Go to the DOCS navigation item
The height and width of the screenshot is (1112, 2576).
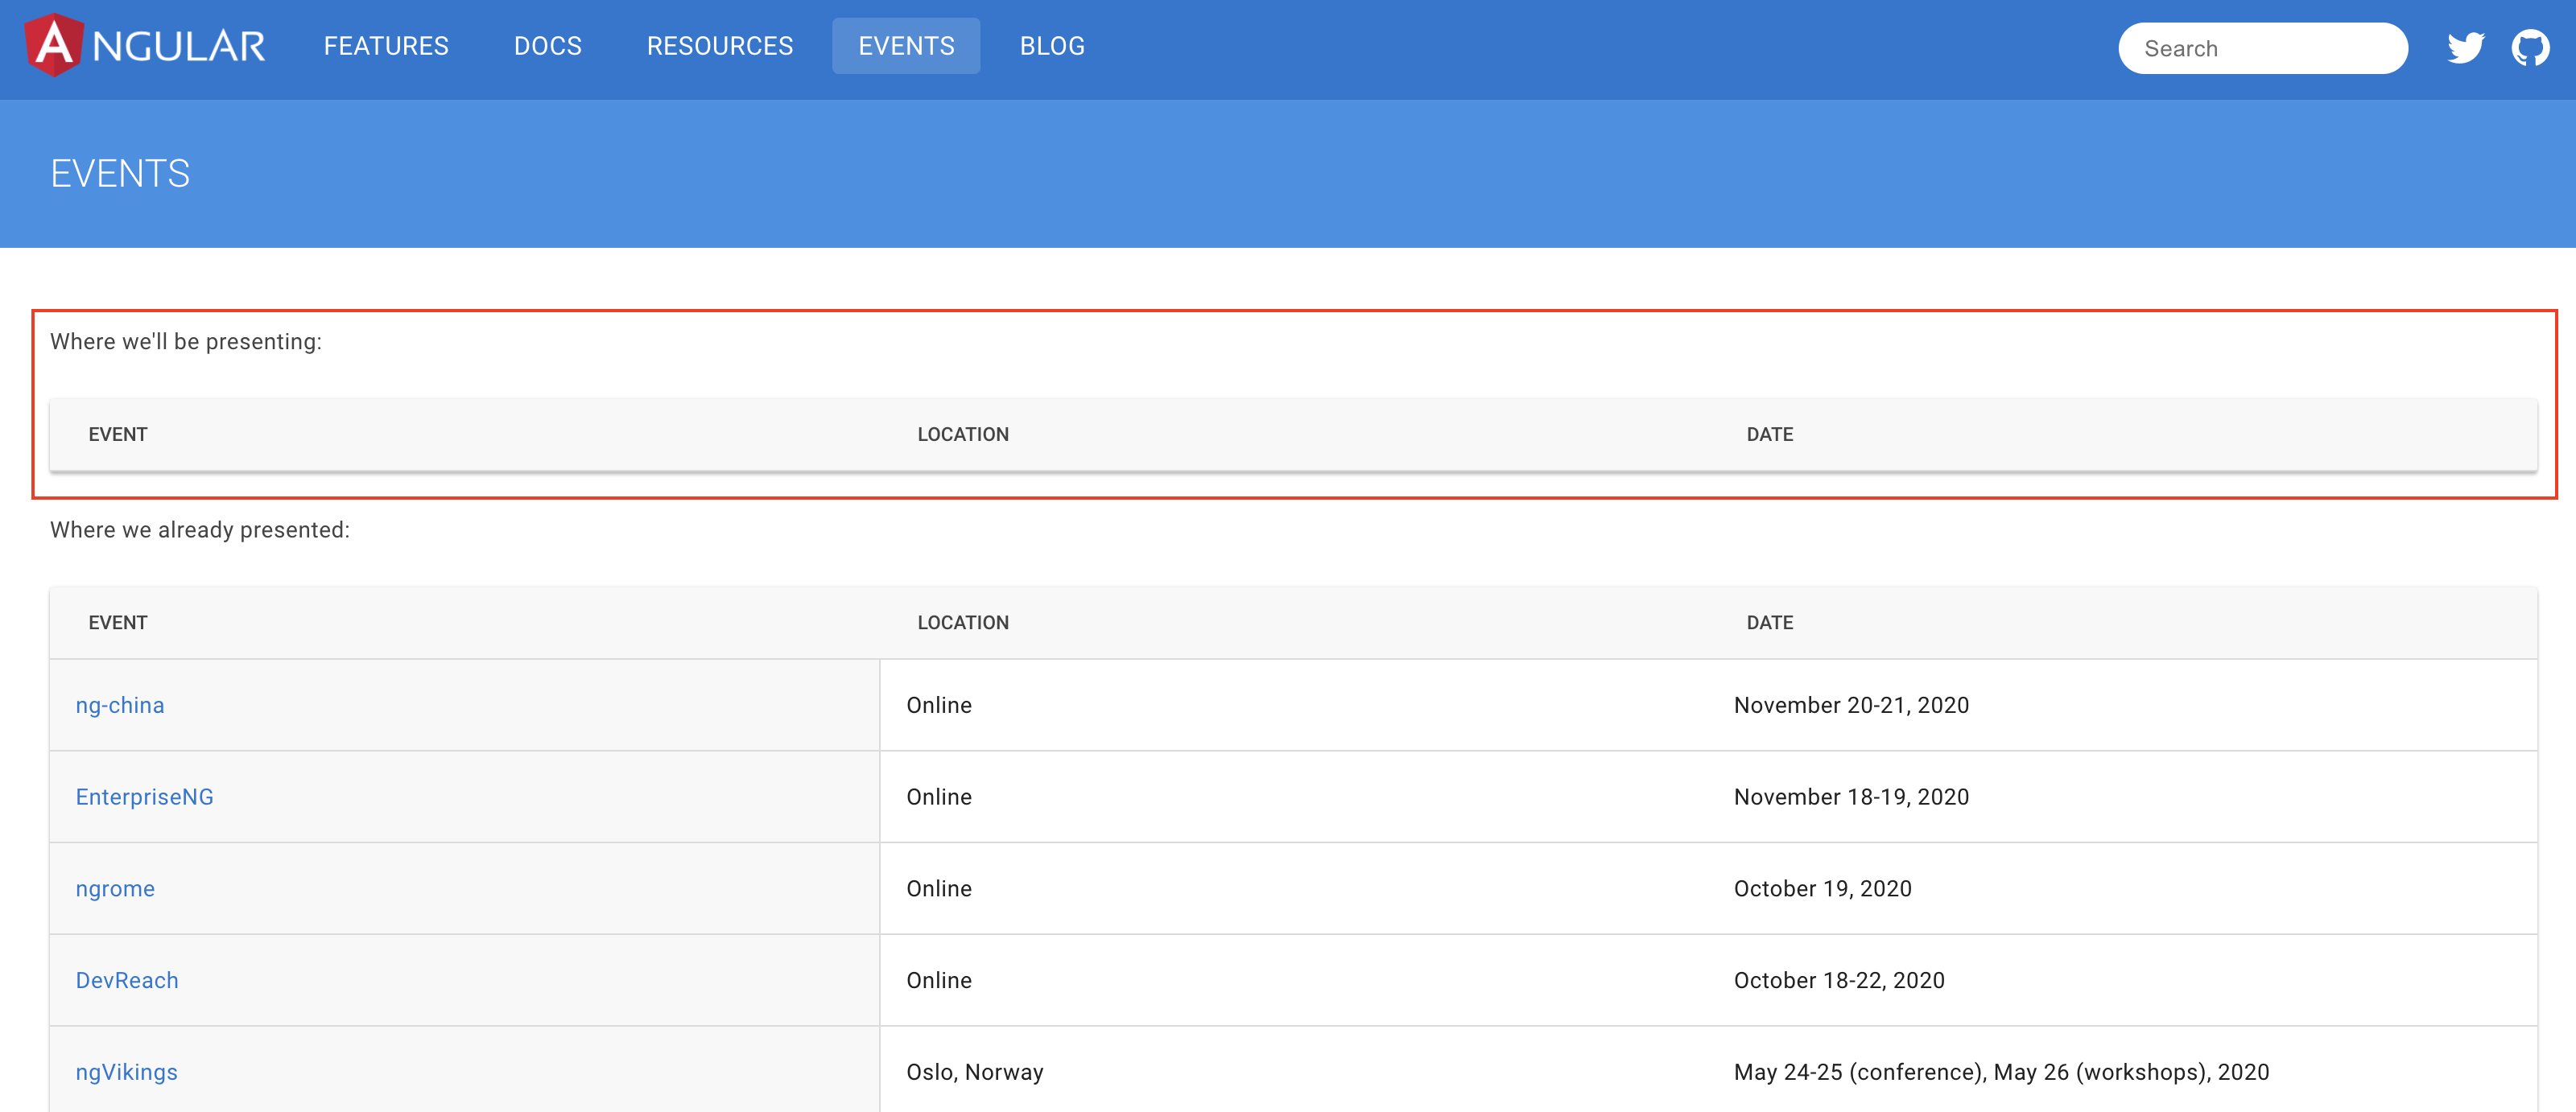pyautogui.click(x=548, y=46)
